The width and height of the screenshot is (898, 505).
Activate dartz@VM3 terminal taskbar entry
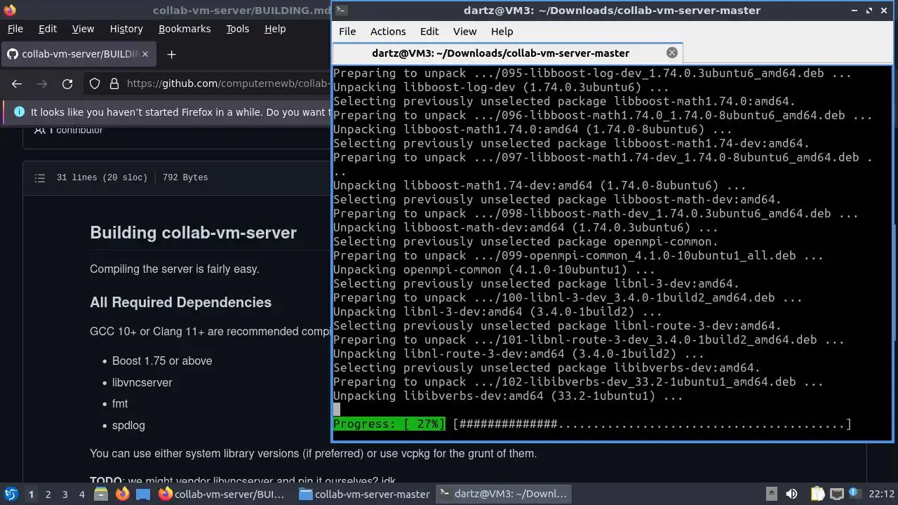(504, 494)
